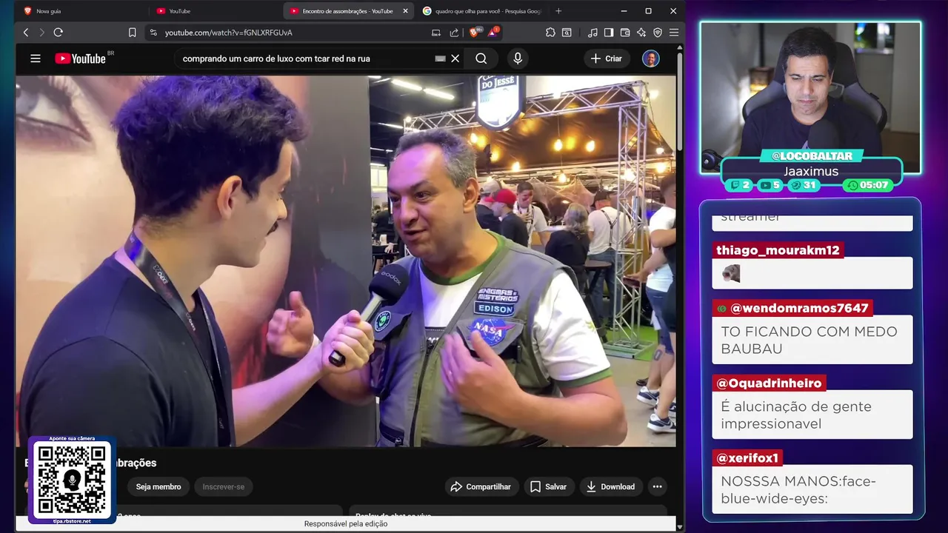Open a new browser tab with plus

558,11
